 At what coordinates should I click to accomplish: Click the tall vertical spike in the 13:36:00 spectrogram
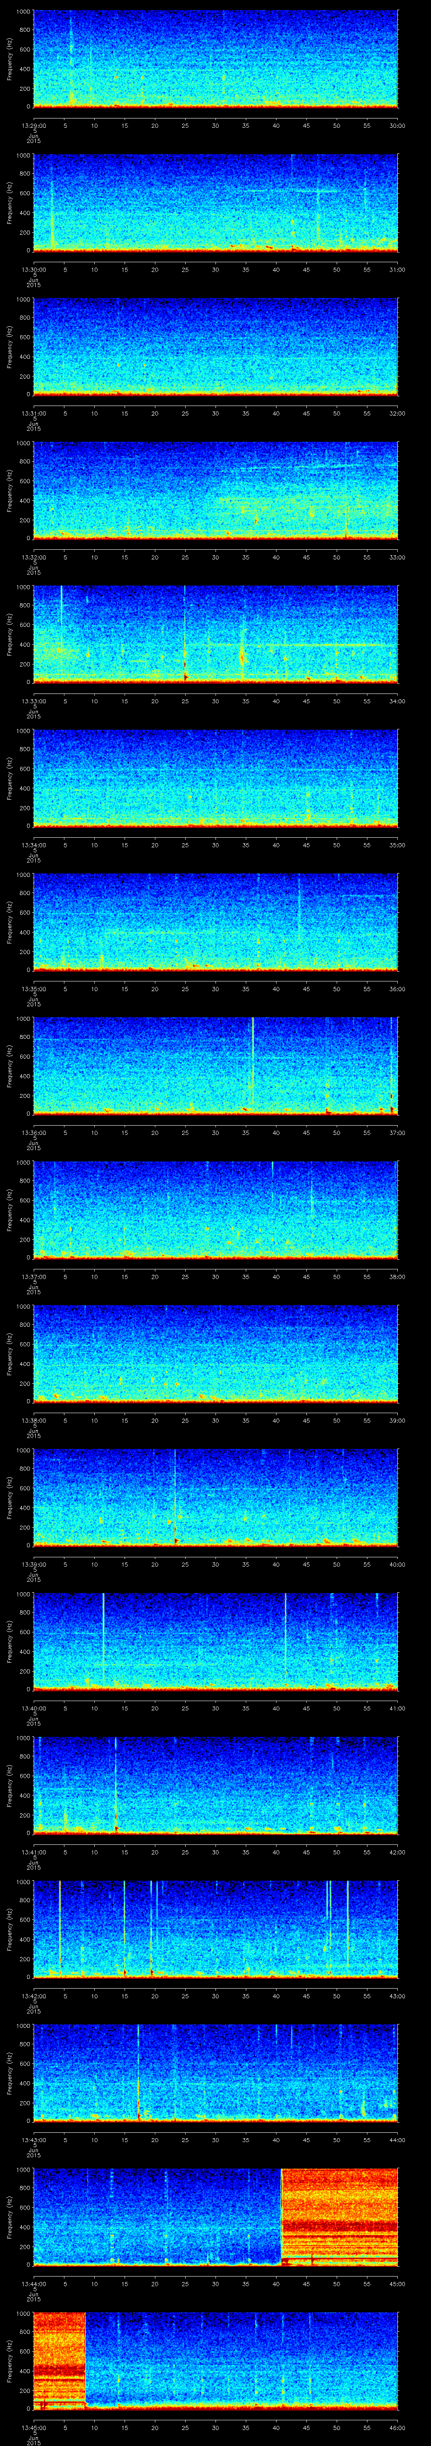click(x=253, y=1064)
